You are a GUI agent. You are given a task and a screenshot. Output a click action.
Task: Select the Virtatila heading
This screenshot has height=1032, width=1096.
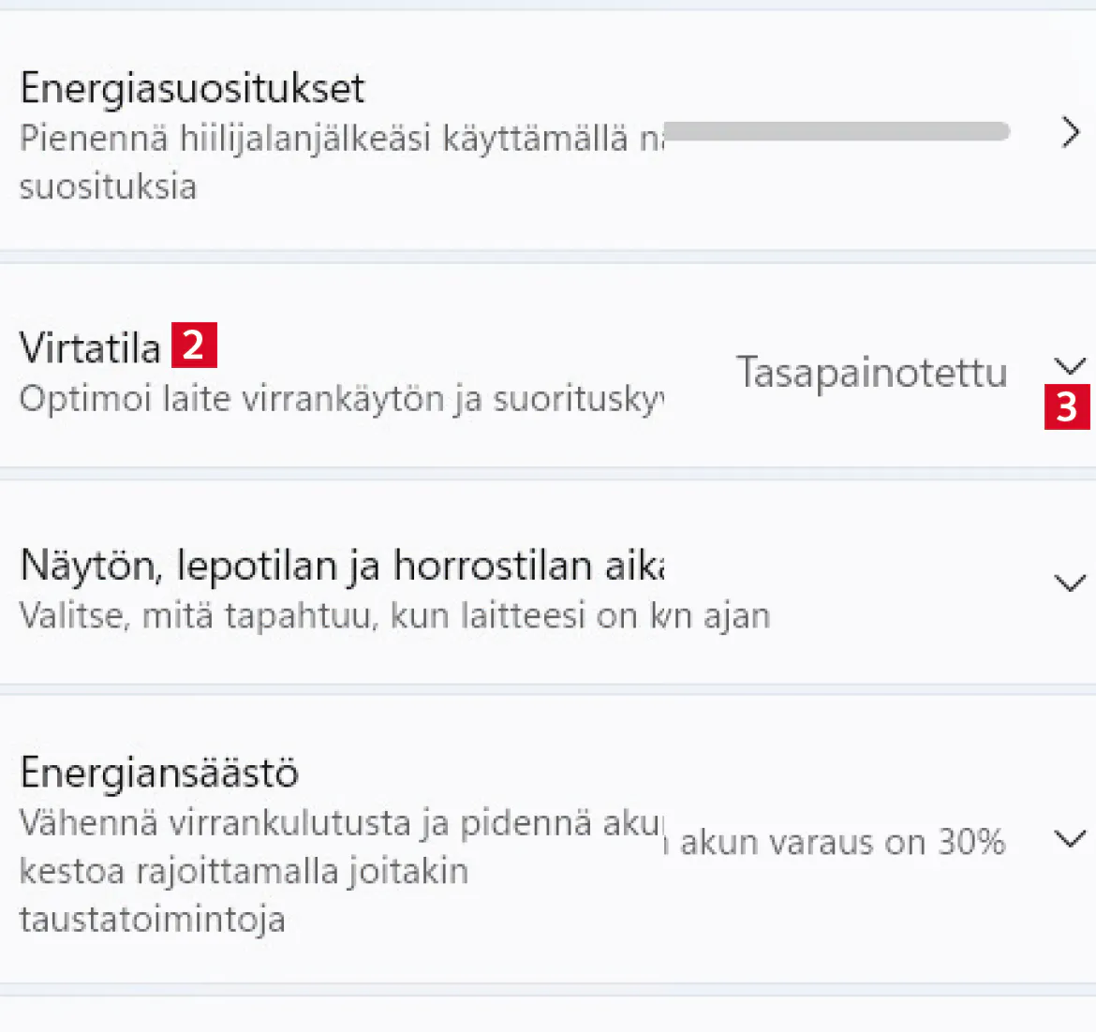pos(91,348)
